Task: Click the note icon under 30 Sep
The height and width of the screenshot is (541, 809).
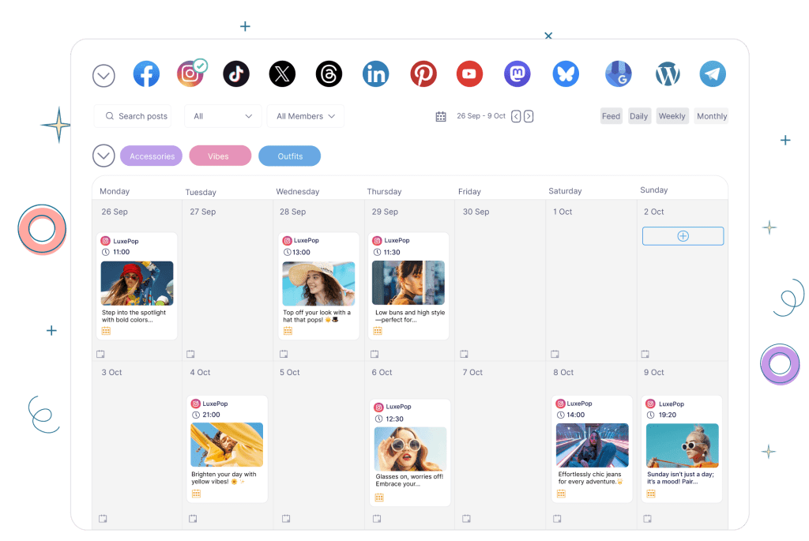Action: pyautogui.click(x=465, y=354)
